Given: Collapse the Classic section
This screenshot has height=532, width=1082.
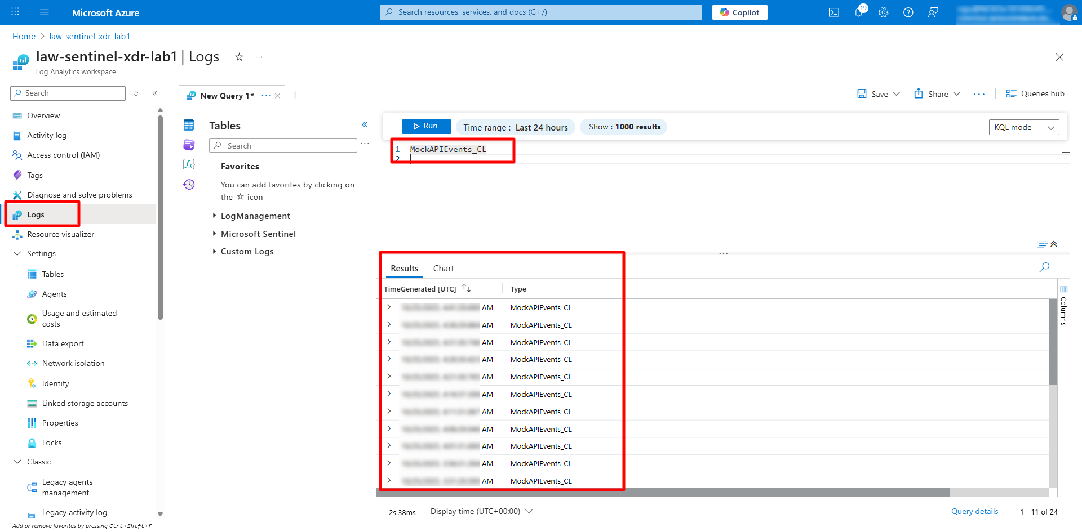Looking at the screenshot, I should click(17, 462).
